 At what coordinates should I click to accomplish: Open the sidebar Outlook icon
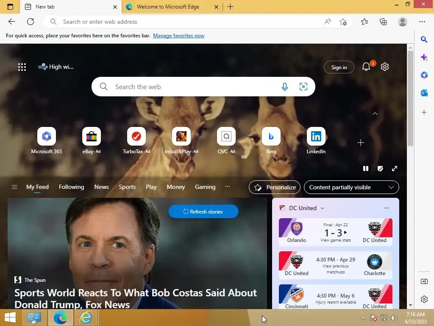[424, 93]
